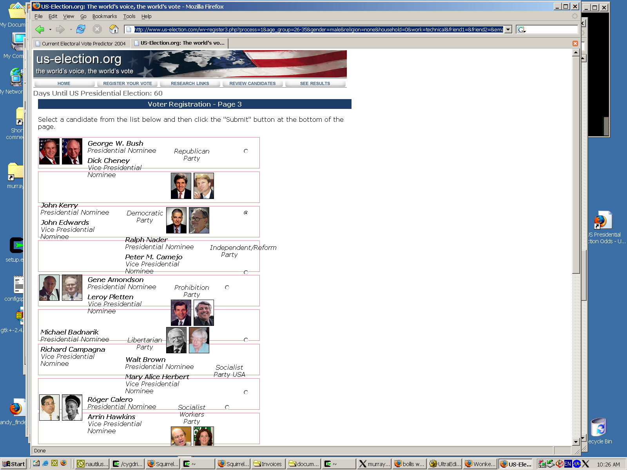The height and width of the screenshot is (470, 627).
Task: Click the vertical scrollbar thumb
Action: pyautogui.click(x=576, y=165)
